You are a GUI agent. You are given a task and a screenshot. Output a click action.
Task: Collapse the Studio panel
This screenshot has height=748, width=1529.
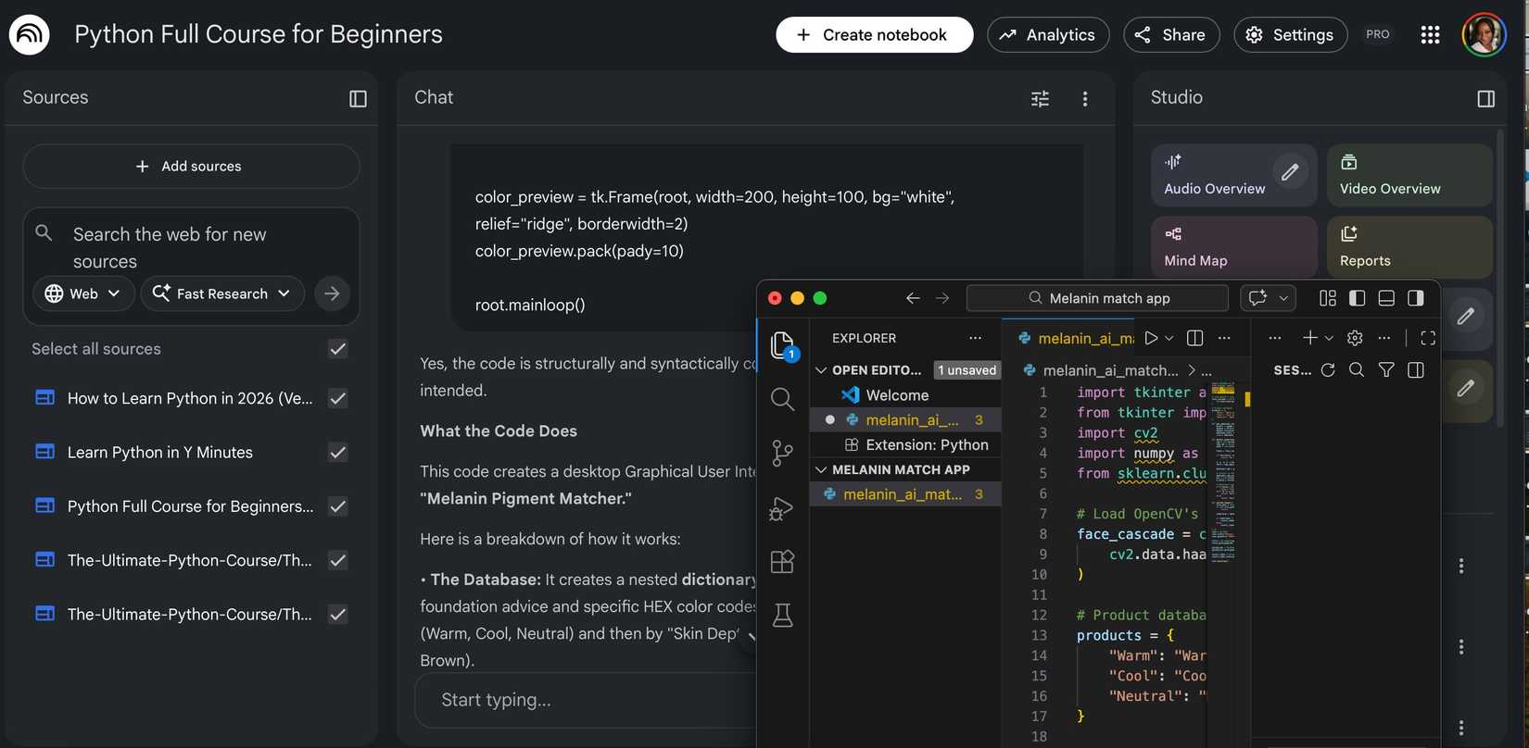[1486, 98]
